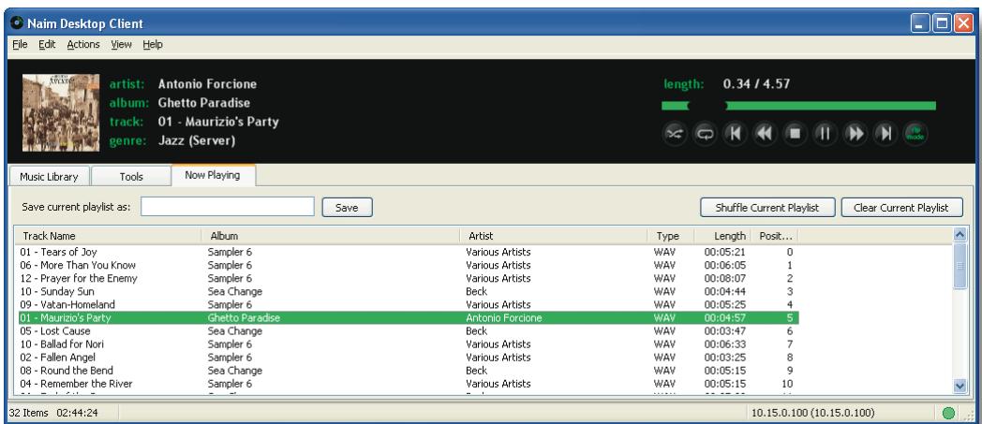Click the playlist scrollbar down arrow
This screenshot has width=982, height=424.
[960, 386]
